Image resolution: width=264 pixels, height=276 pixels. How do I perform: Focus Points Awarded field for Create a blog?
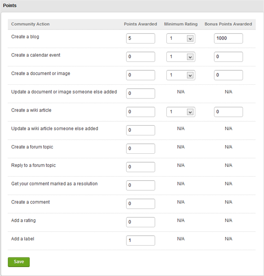[x=140, y=38]
